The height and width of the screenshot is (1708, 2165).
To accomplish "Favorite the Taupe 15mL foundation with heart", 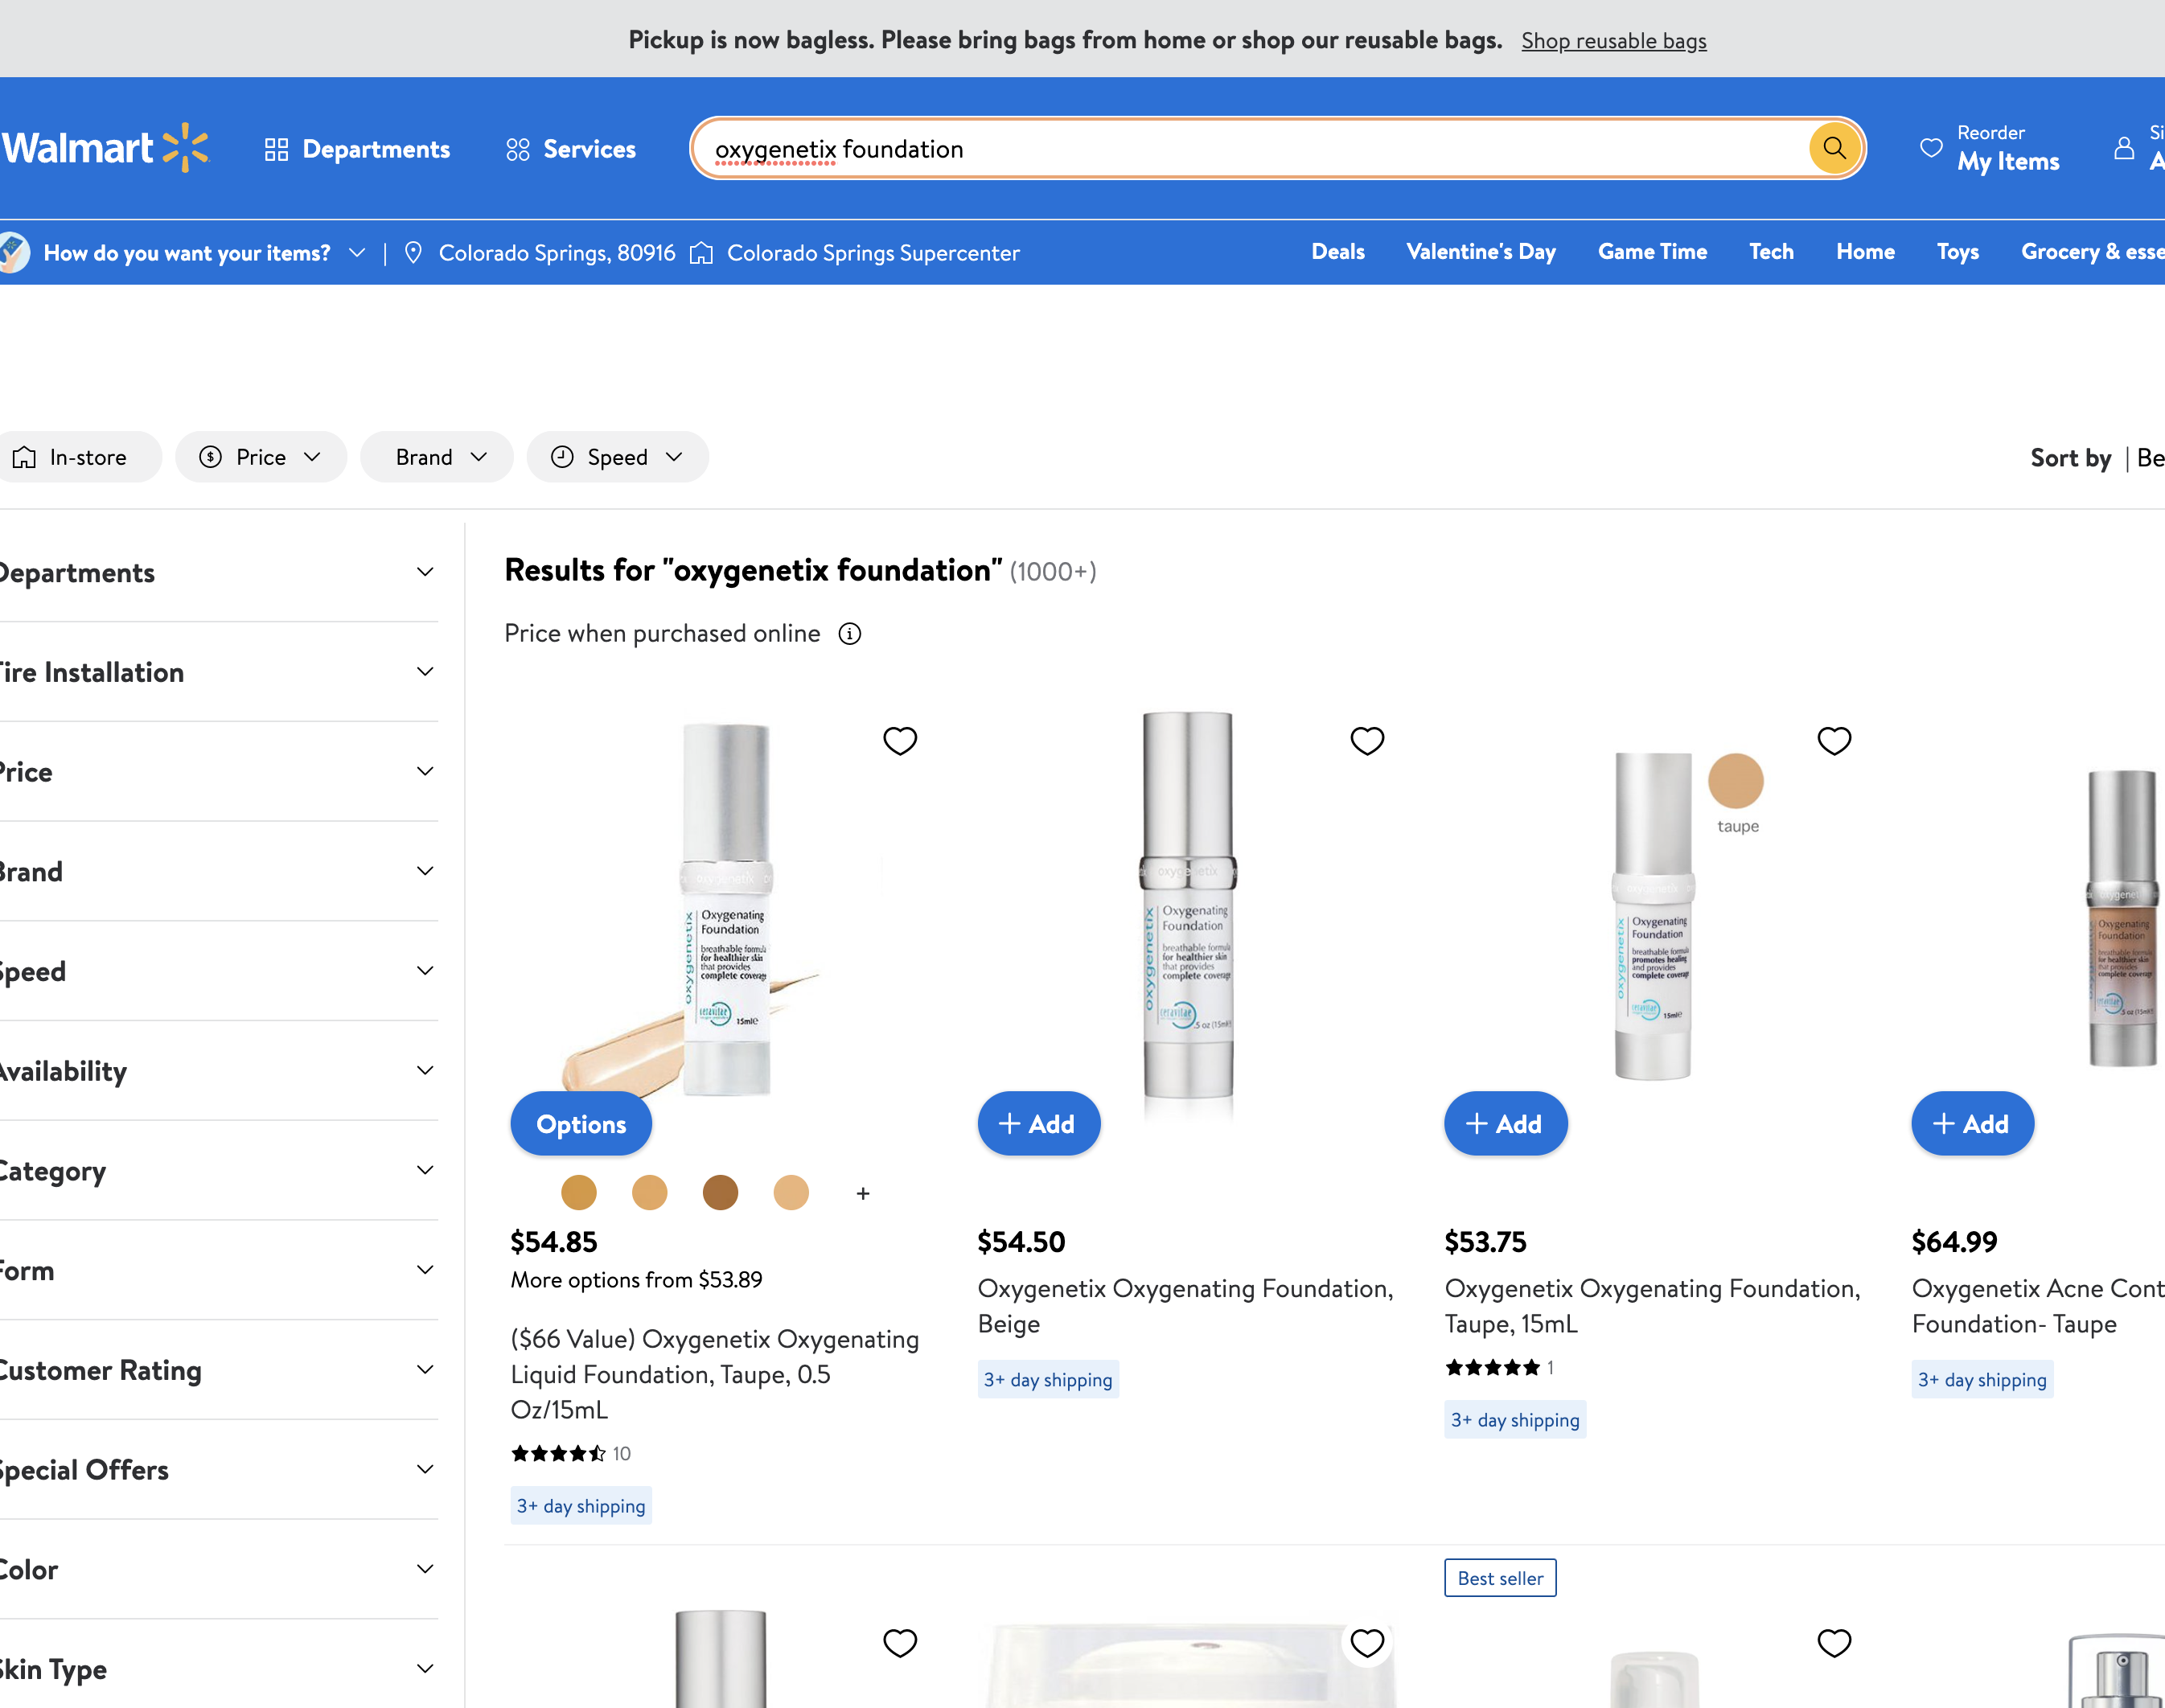I will pyautogui.click(x=1833, y=741).
